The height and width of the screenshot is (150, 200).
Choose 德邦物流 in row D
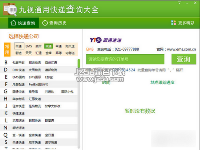pos(51,70)
